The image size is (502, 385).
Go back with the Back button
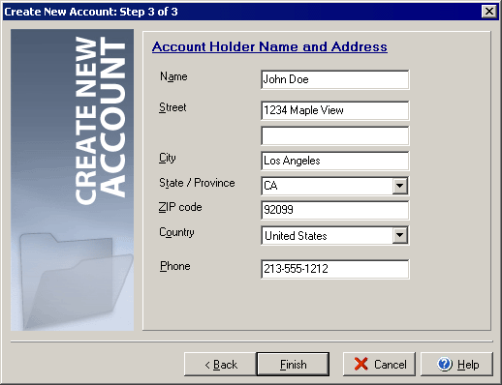coord(221,365)
